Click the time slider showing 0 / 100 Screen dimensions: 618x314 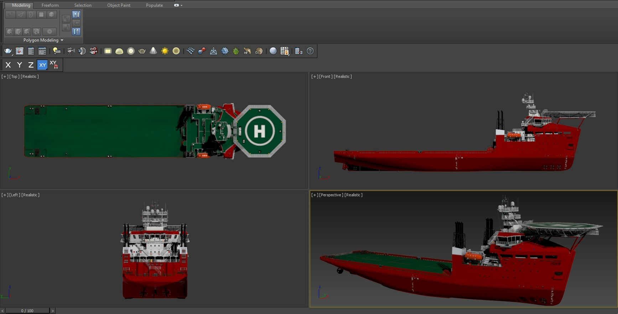click(x=27, y=311)
